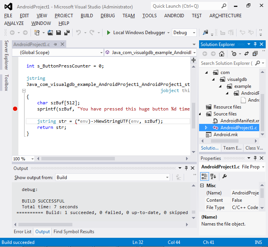Collapse the example folder node
Viewport: 268px width, 247px height.
tap(220, 86)
